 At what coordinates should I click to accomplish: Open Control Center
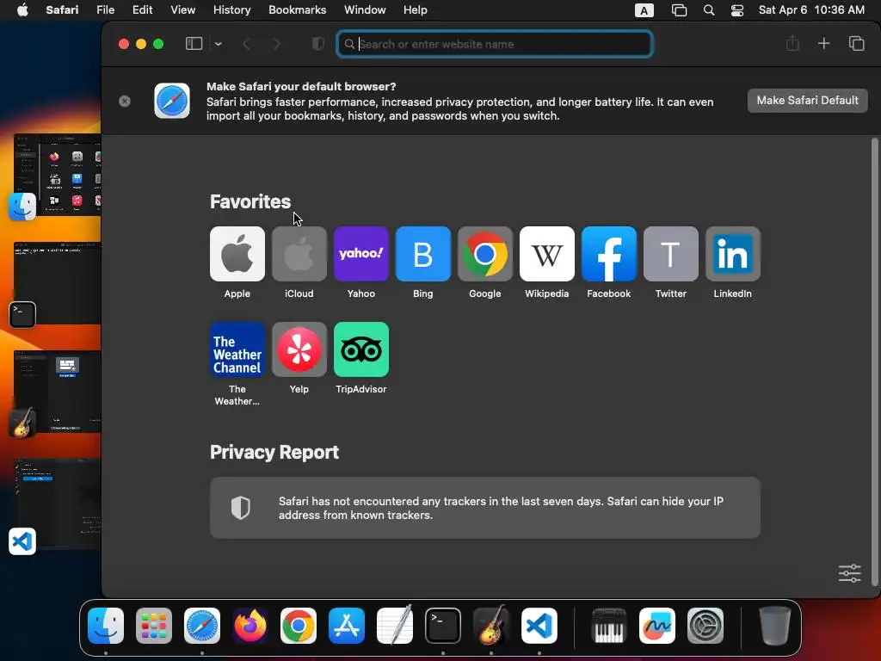tap(737, 10)
